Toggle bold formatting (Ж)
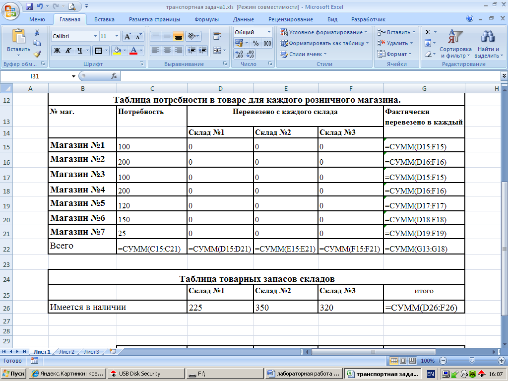 (x=57, y=51)
